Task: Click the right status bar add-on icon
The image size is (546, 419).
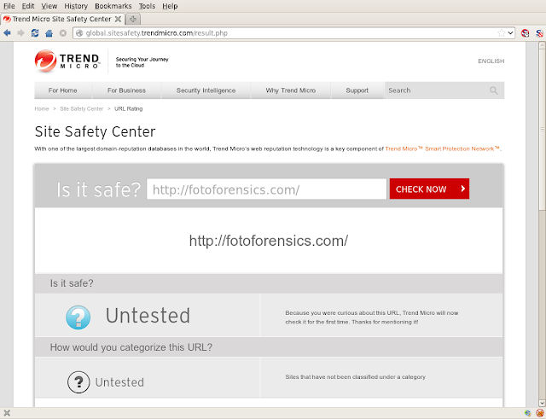Action: [x=539, y=413]
